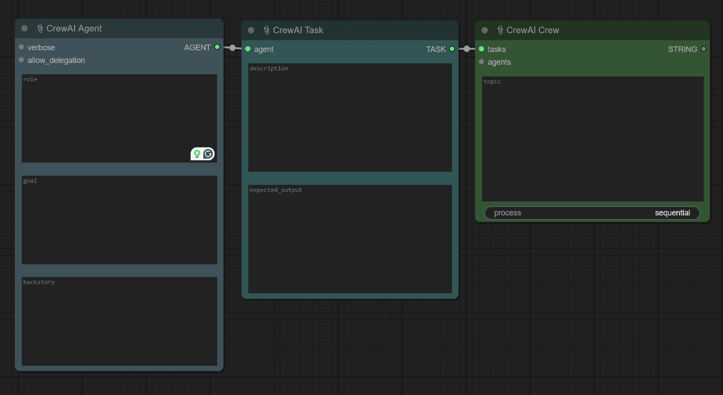Open the process dropdown showing sequential

(x=592, y=213)
